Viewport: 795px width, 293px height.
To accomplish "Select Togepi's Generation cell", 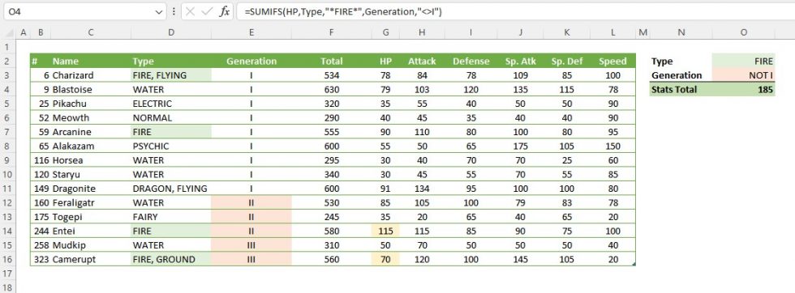I will point(251,217).
